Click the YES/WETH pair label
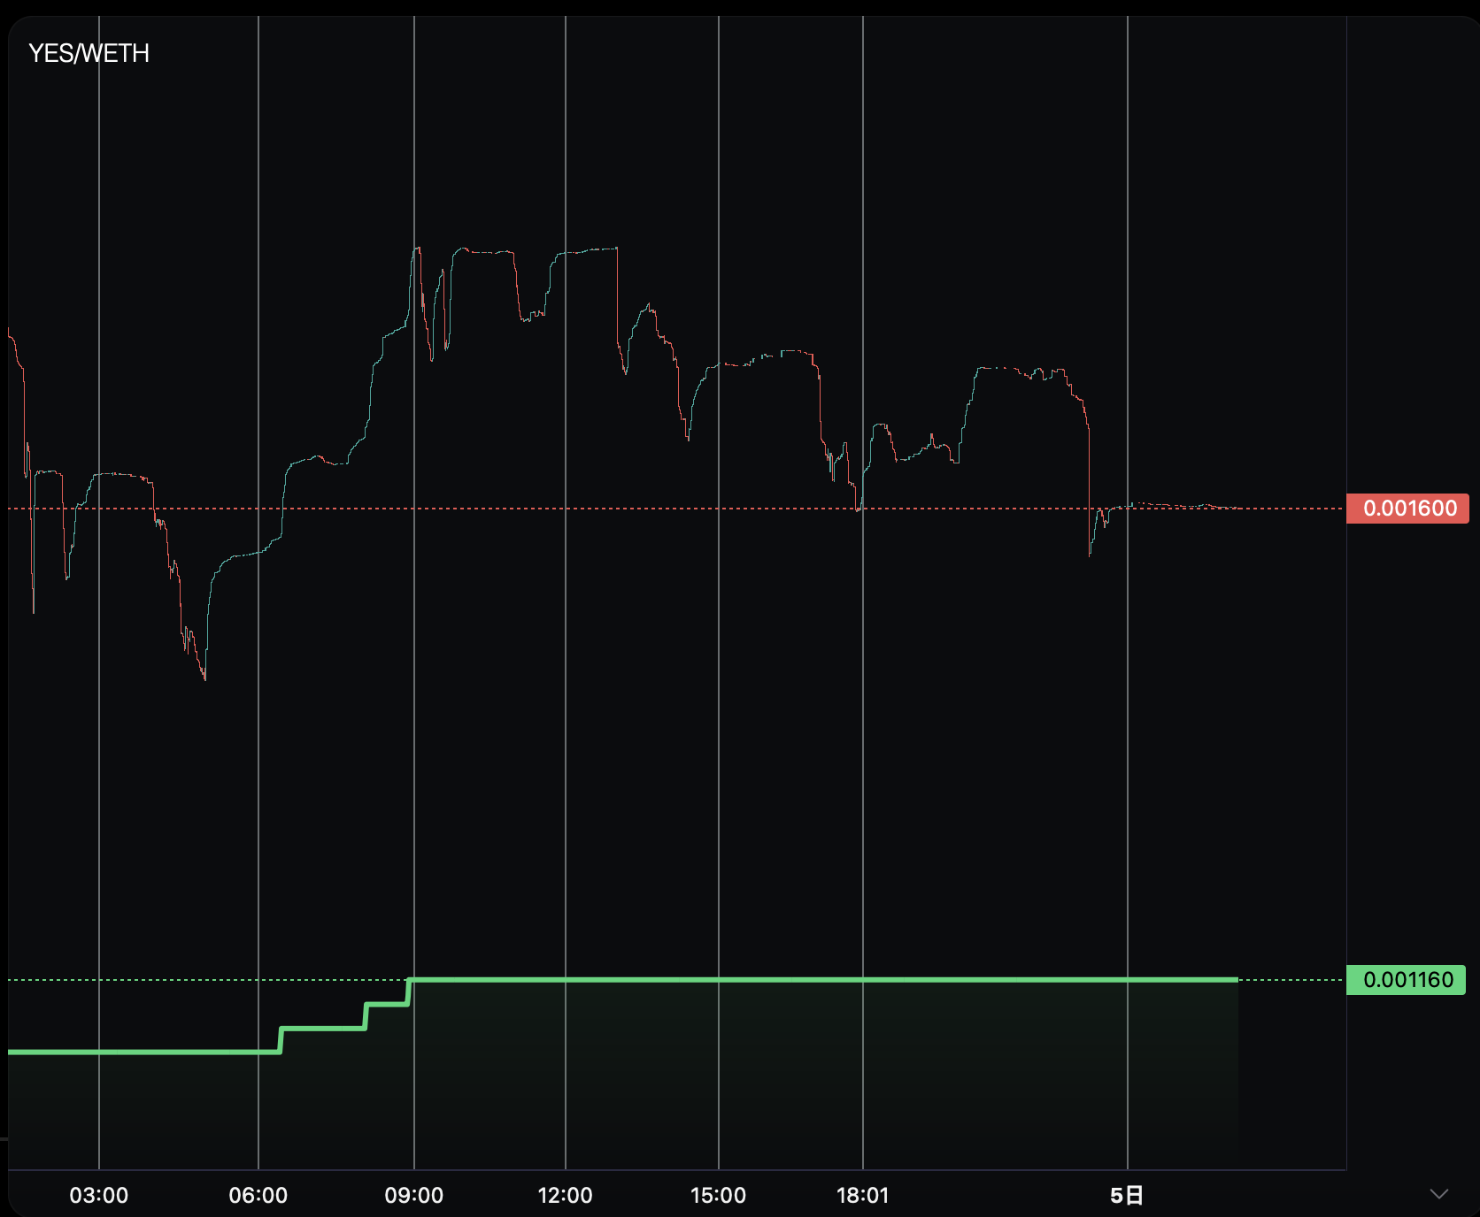 [89, 53]
